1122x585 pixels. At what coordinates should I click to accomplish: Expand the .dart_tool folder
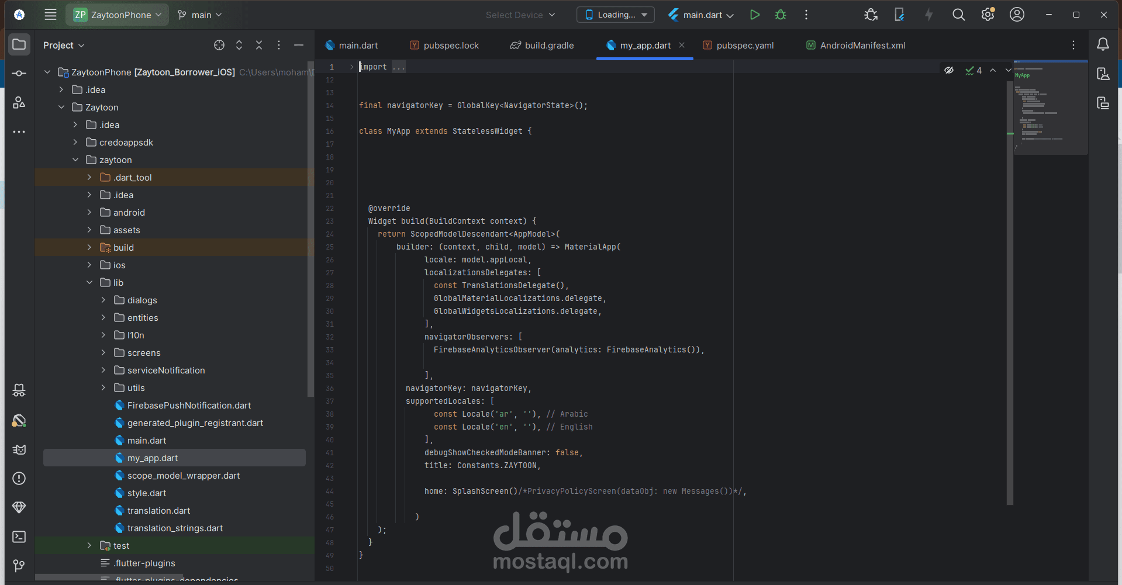coord(89,177)
